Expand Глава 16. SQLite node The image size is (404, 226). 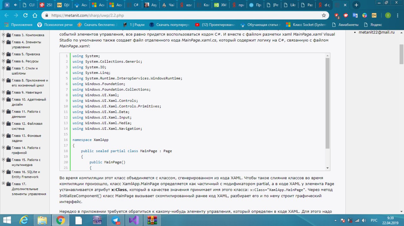point(3,172)
